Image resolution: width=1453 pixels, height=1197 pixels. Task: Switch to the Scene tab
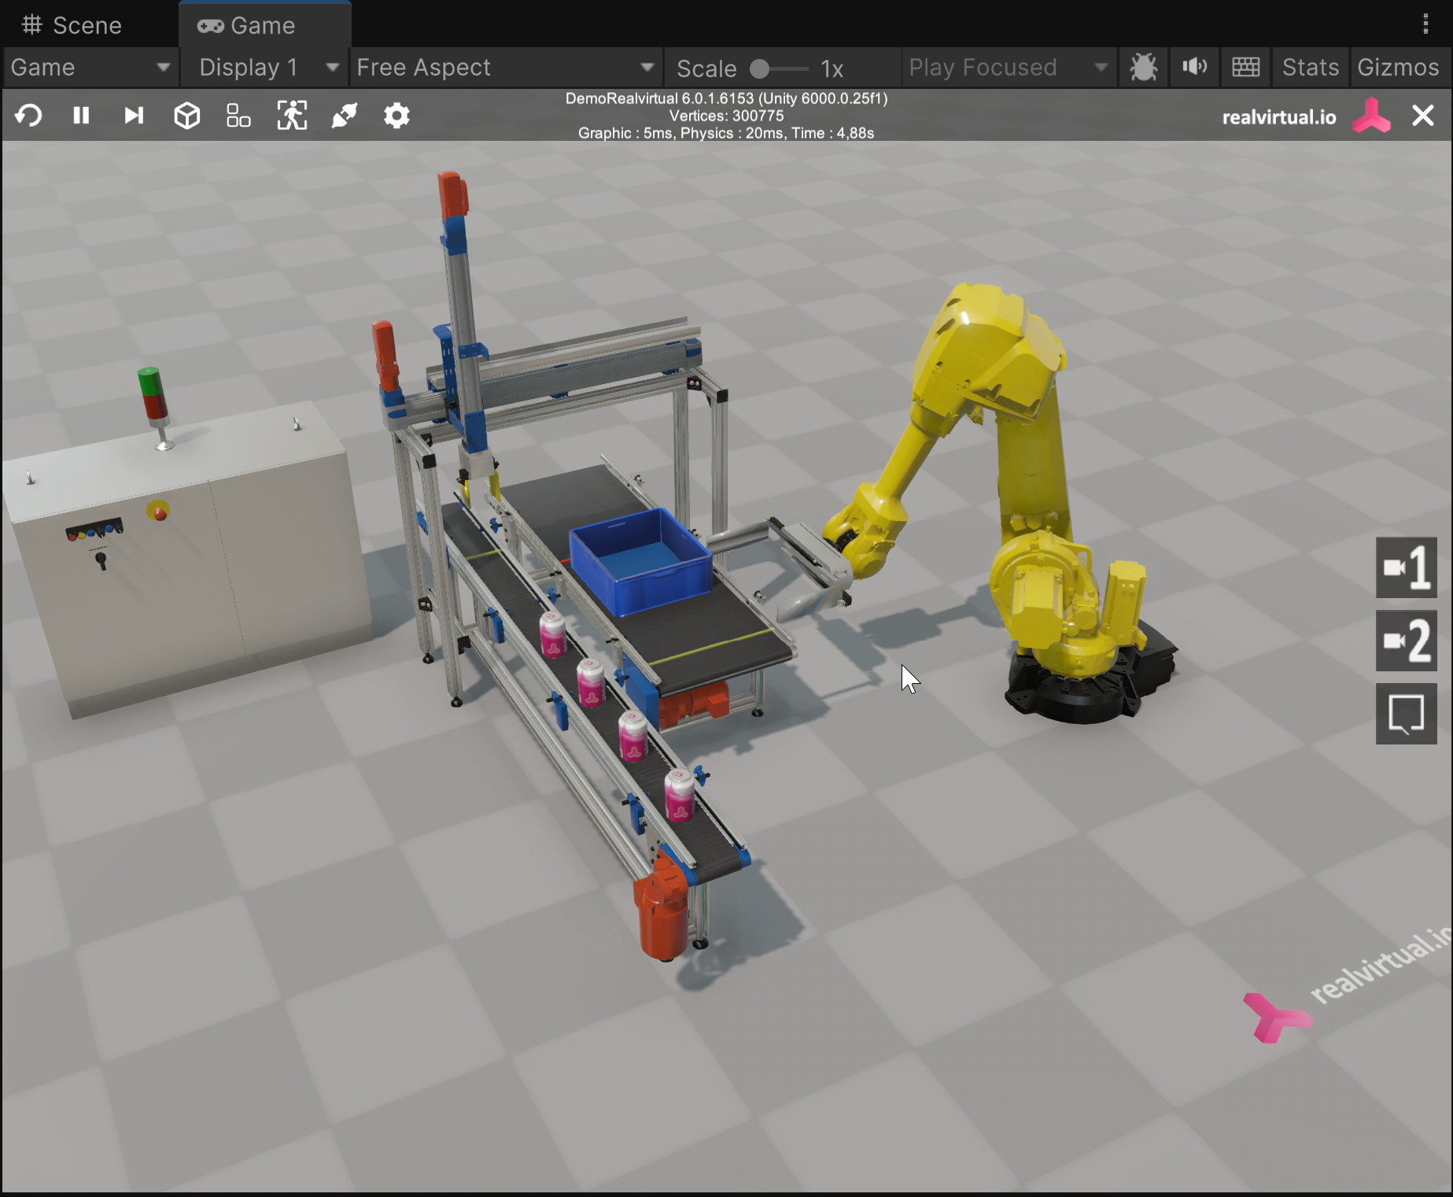(x=72, y=25)
